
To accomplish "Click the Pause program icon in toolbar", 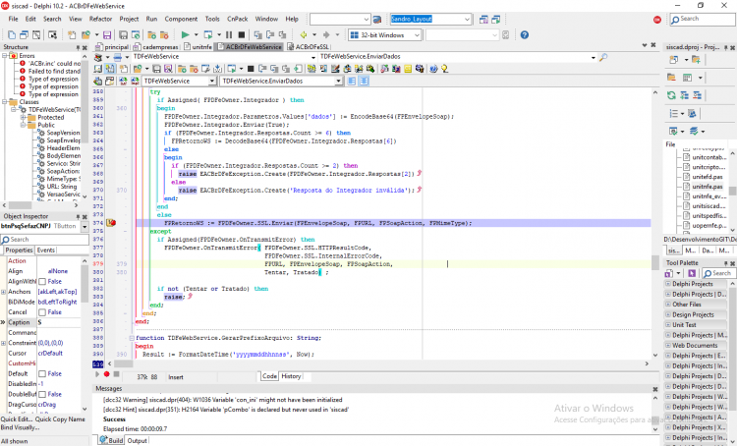I will [229, 34].
